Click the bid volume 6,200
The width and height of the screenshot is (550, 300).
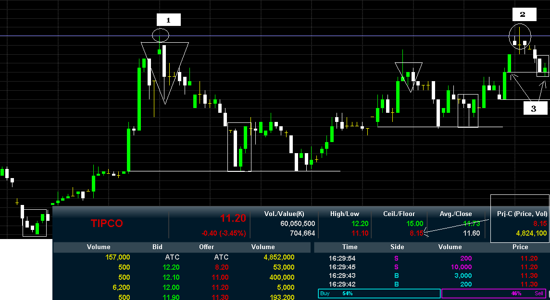coord(121,288)
